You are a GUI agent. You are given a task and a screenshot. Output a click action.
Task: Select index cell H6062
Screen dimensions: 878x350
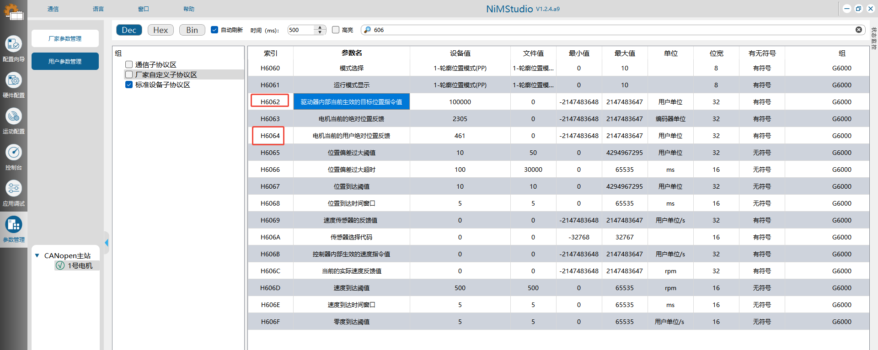pos(270,102)
